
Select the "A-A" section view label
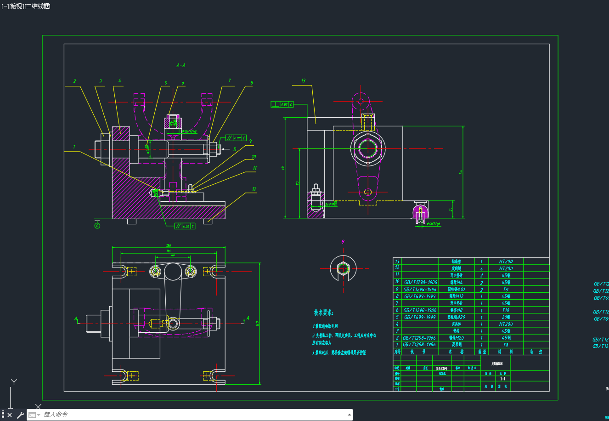pos(181,66)
